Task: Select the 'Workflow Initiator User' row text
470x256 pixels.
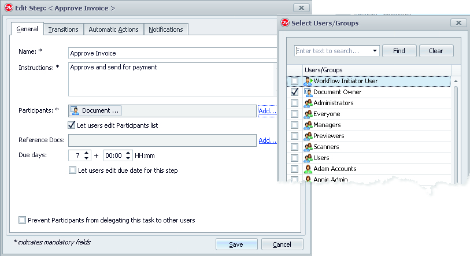Action: click(x=346, y=81)
